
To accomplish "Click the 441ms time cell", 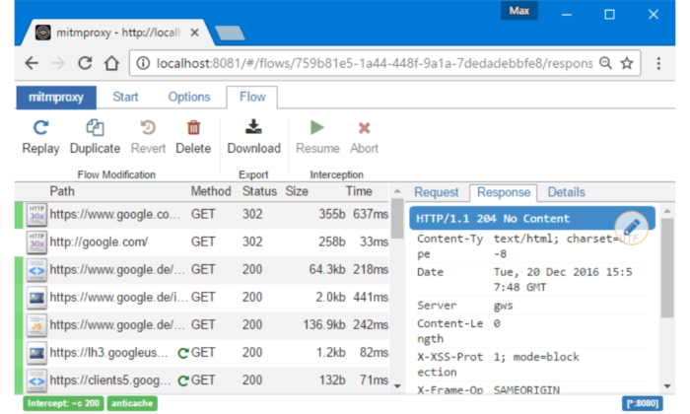I will pos(371,298).
